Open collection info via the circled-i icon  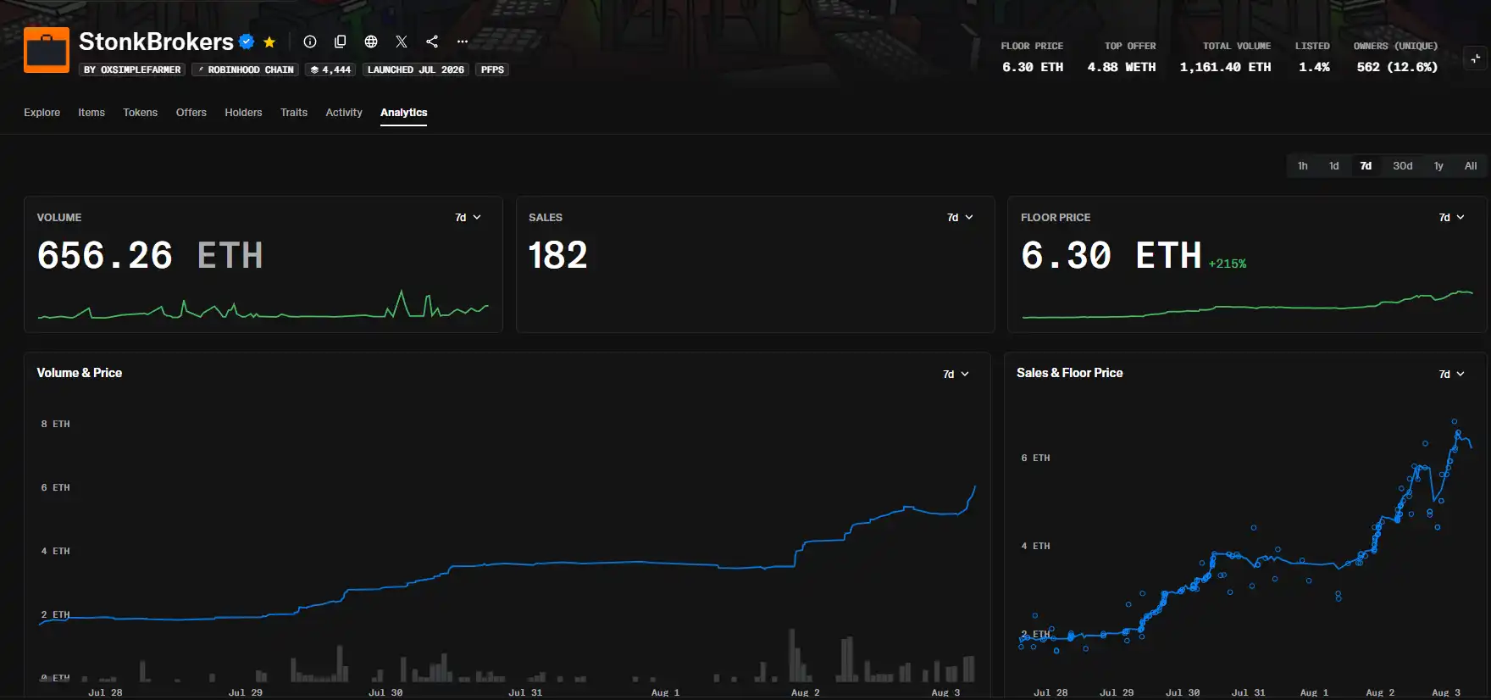310,42
